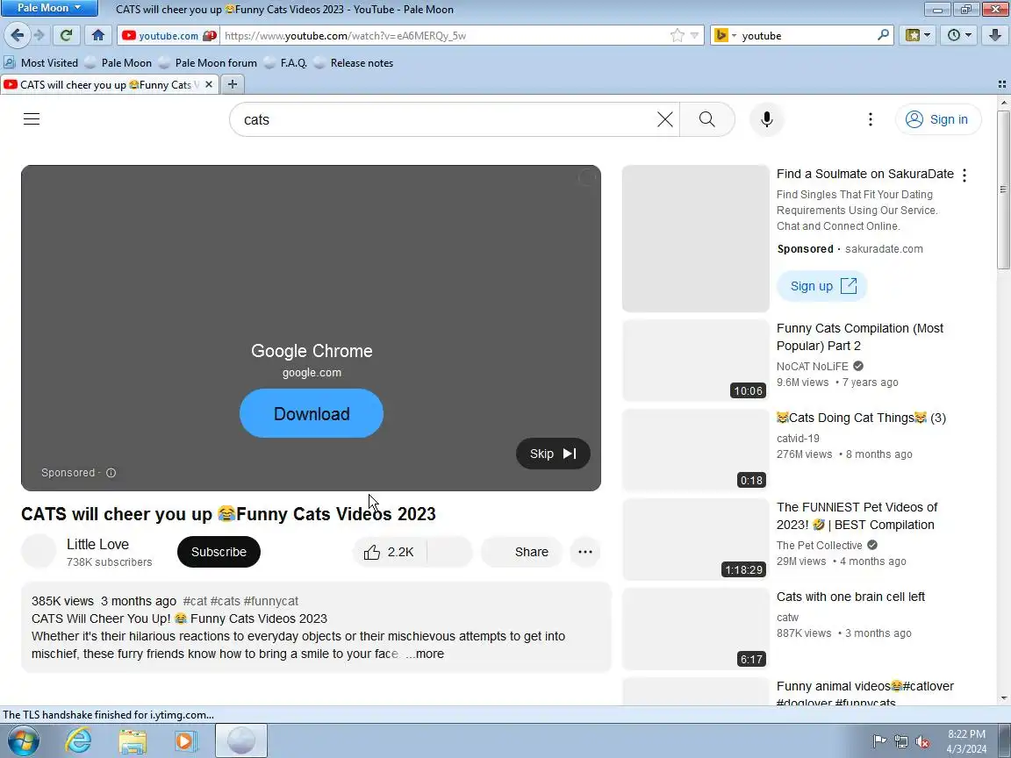Expand the description with ...more
Viewport: 1011px width, 758px height.
coord(425,654)
